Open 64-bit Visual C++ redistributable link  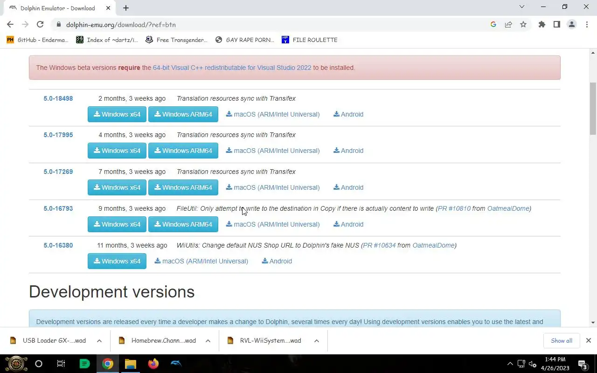(x=232, y=68)
